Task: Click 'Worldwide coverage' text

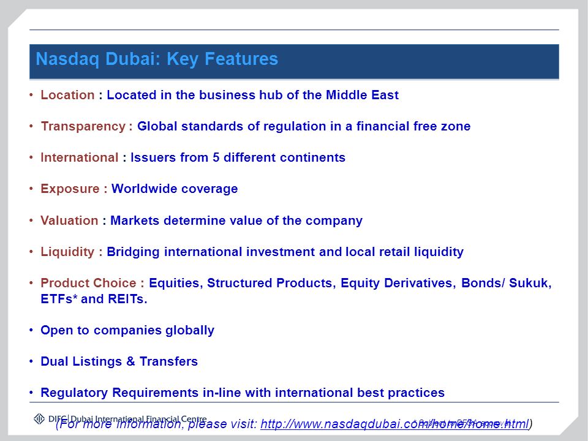Action: click(175, 189)
